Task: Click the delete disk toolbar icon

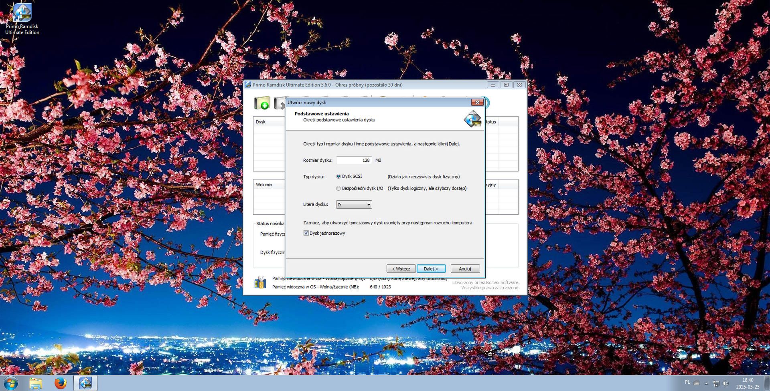Action: [280, 103]
